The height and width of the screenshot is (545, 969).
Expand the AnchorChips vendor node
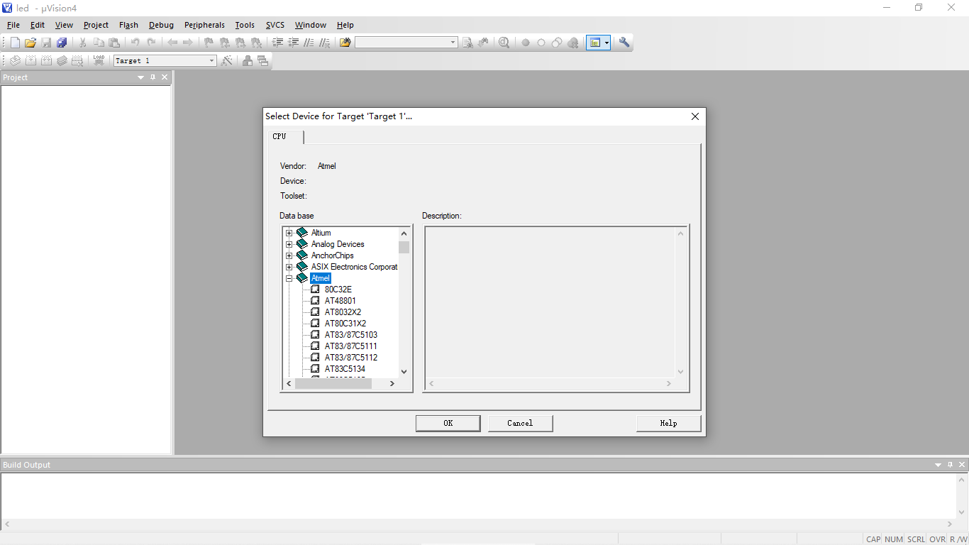tap(289, 255)
